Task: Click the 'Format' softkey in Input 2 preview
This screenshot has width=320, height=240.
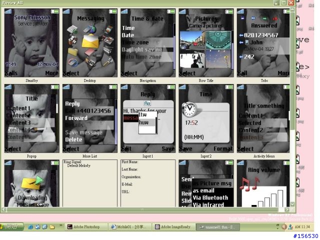Action: tap(223, 149)
